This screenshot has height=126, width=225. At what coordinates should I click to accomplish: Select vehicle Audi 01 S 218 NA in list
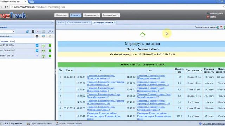pos(7,45)
